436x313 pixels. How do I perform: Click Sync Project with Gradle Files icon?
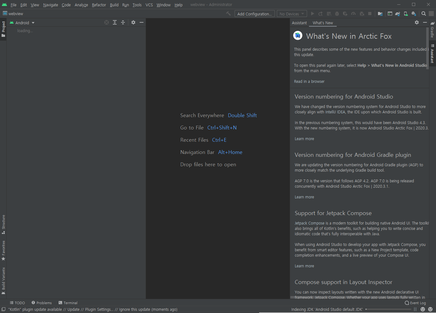pos(398,14)
